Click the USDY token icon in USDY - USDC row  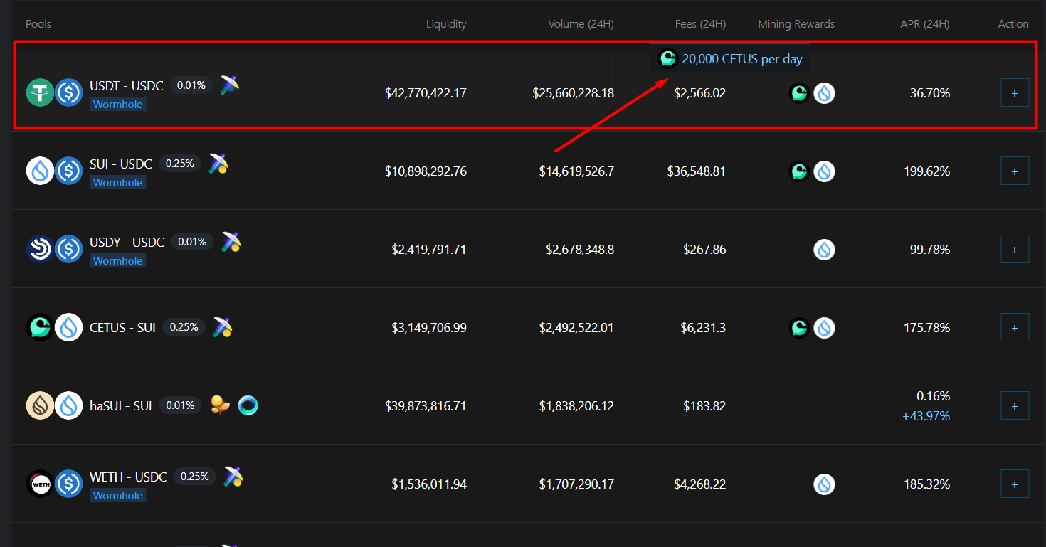pyautogui.click(x=41, y=249)
